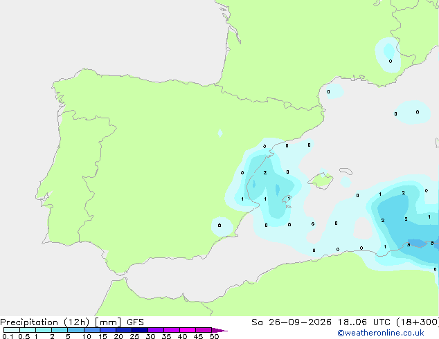
Task: Click the light blue 5 mm legend swatch
Action: pyautogui.click(x=76, y=330)
